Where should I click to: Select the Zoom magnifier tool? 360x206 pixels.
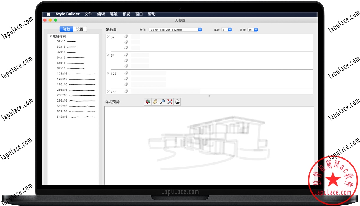click(x=162, y=102)
